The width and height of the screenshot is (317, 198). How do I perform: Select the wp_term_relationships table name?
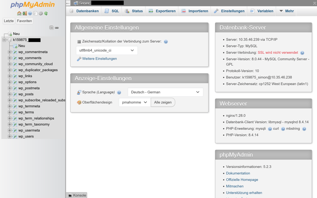click(36, 118)
